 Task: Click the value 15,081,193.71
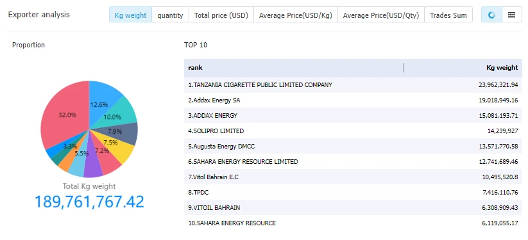tap(498, 116)
